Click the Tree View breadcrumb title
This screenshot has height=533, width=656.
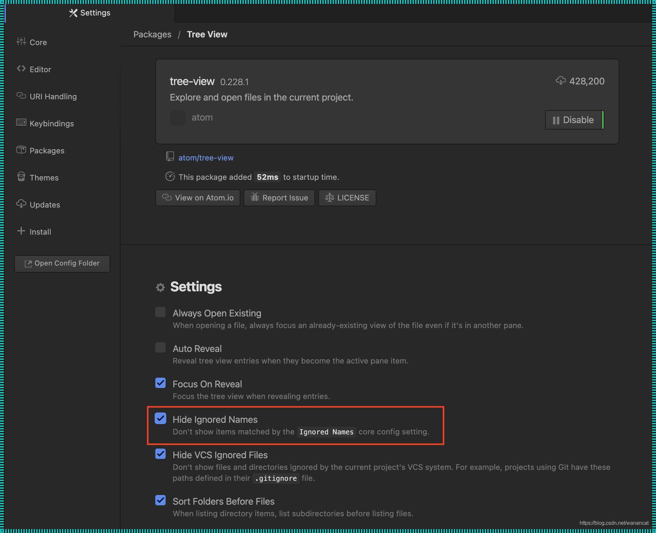[x=207, y=34]
